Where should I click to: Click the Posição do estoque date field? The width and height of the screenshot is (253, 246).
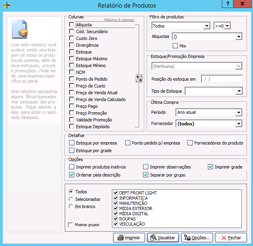[222, 79]
